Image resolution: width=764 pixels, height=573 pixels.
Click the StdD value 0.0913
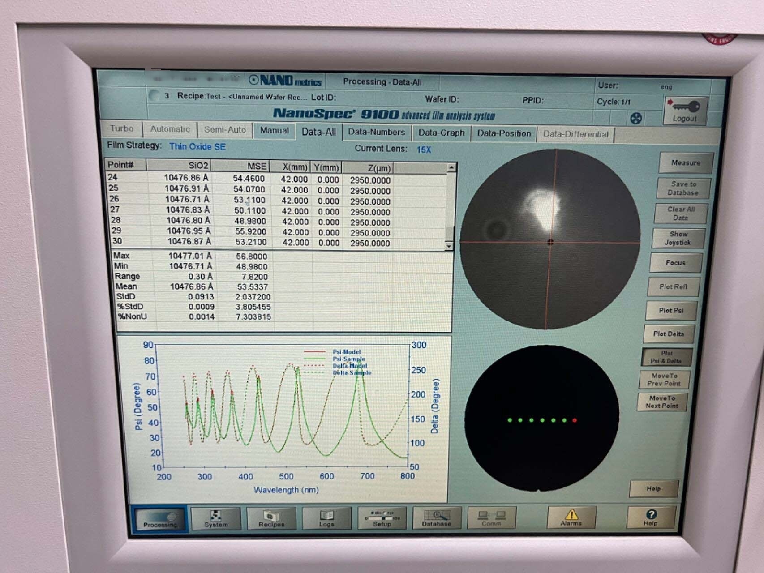pos(201,297)
